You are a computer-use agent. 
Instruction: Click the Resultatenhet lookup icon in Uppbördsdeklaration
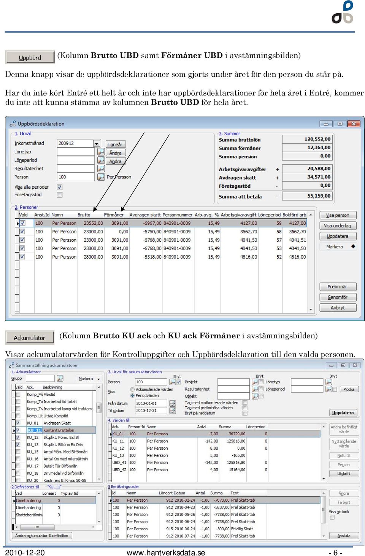coord(101,168)
